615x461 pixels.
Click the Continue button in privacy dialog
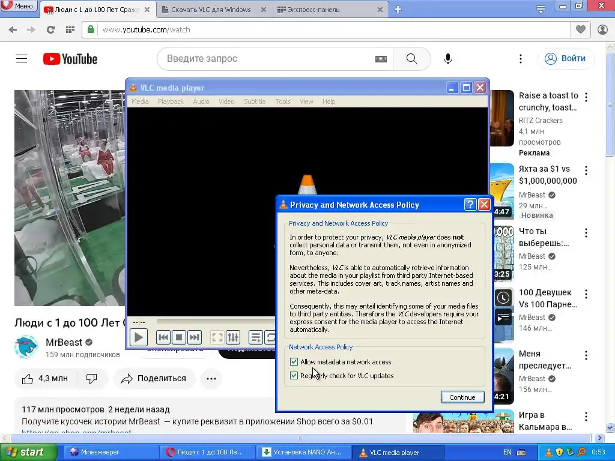(x=462, y=397)
